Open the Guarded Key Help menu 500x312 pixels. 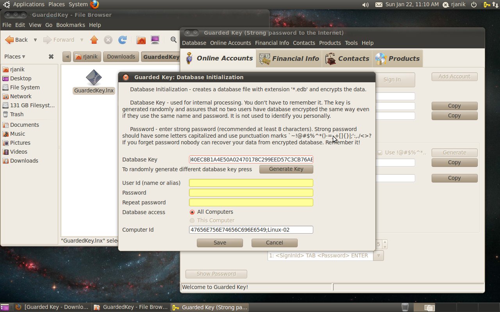368,43
